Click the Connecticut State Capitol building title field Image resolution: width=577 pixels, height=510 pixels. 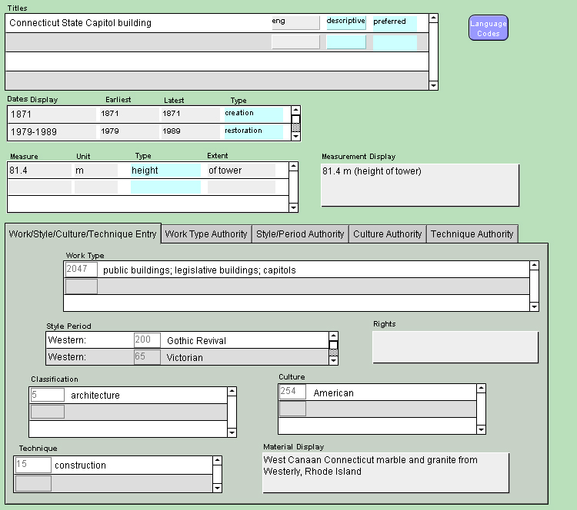(137, 23)
